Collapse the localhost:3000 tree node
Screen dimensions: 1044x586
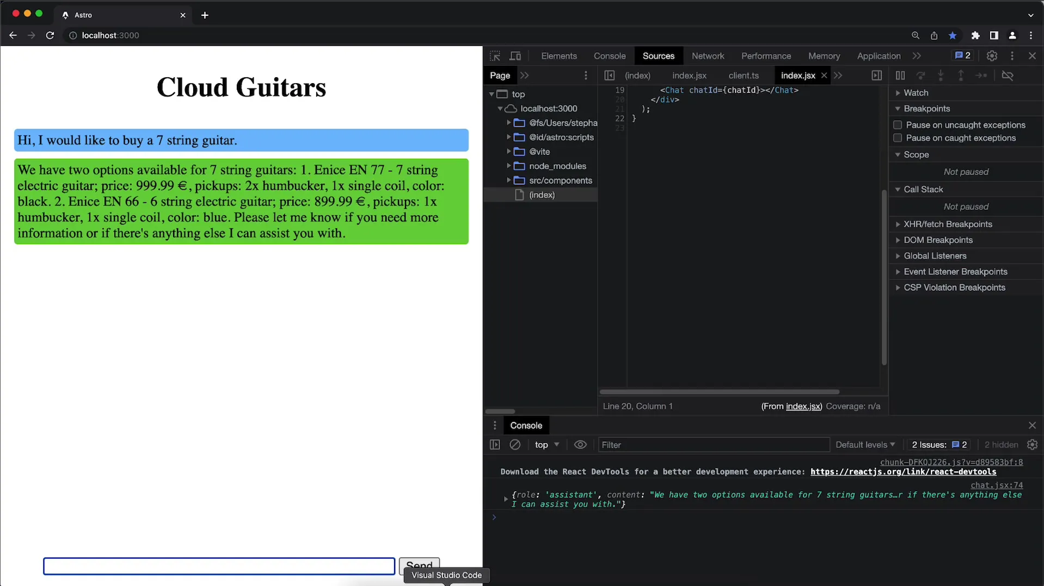point(500,109)
